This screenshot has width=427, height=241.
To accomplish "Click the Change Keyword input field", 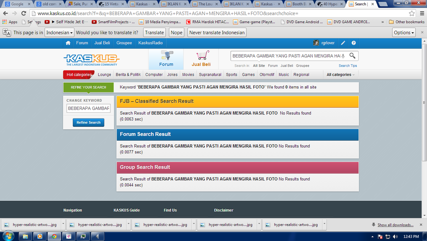I will point(88,108).
